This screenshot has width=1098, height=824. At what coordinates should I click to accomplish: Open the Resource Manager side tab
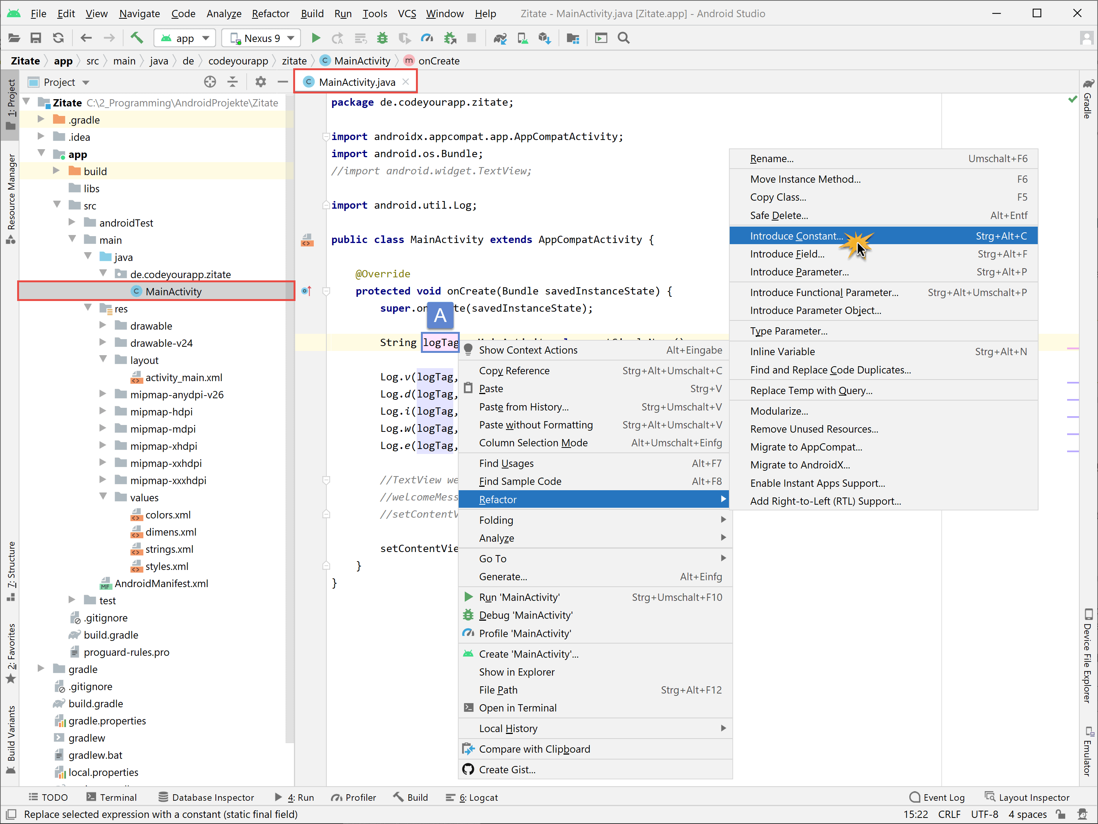[x=11, y=199]
